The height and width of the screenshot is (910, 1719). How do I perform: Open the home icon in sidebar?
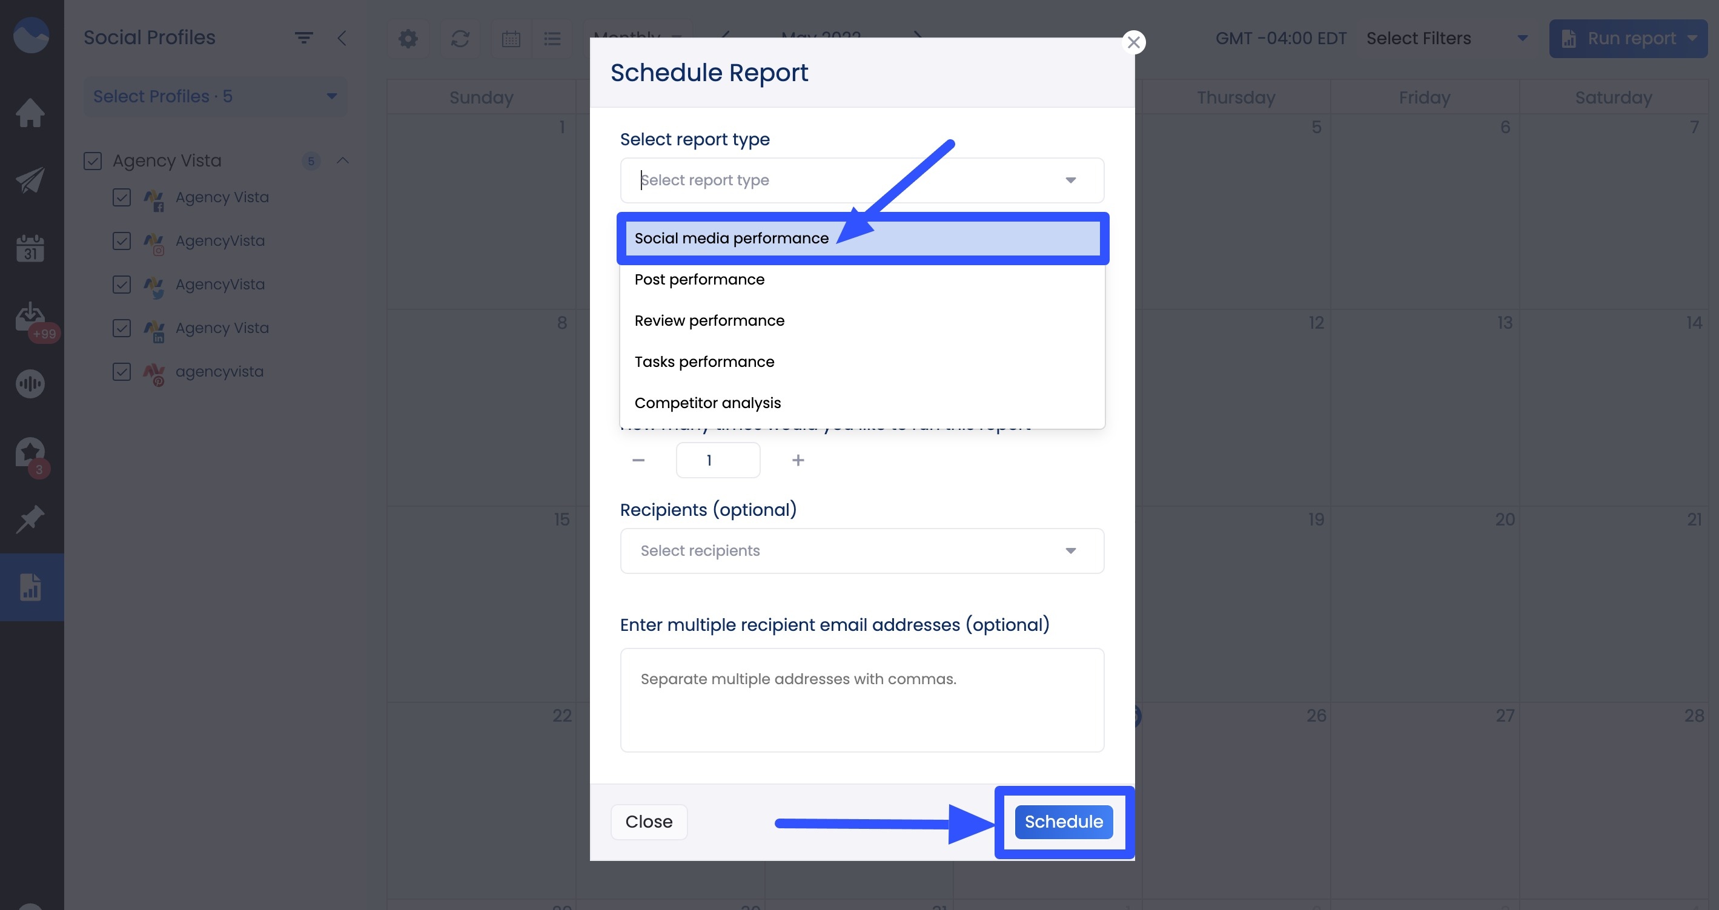pyautogui.click(x=31, y=113)
